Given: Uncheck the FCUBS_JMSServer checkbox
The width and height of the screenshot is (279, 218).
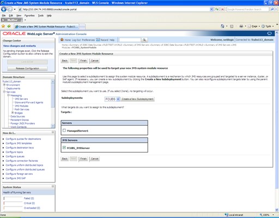Looking at the screenshot, I should pyautogui.click(x=64, y=148).
